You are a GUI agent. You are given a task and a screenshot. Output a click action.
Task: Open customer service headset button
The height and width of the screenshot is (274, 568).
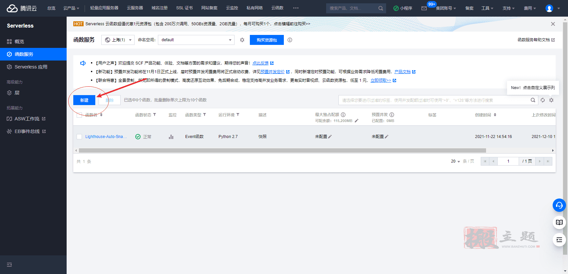(559, 205)
